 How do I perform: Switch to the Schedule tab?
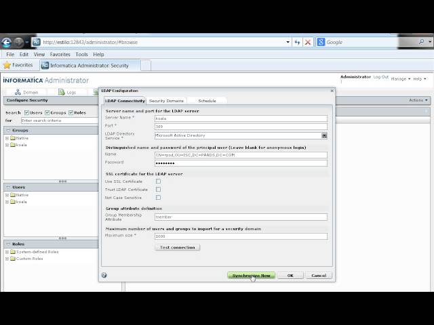[x=207, y=101]
